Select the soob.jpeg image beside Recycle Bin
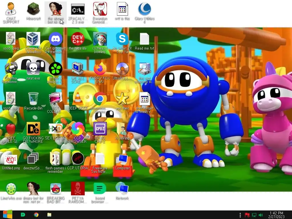 [11, 99]
